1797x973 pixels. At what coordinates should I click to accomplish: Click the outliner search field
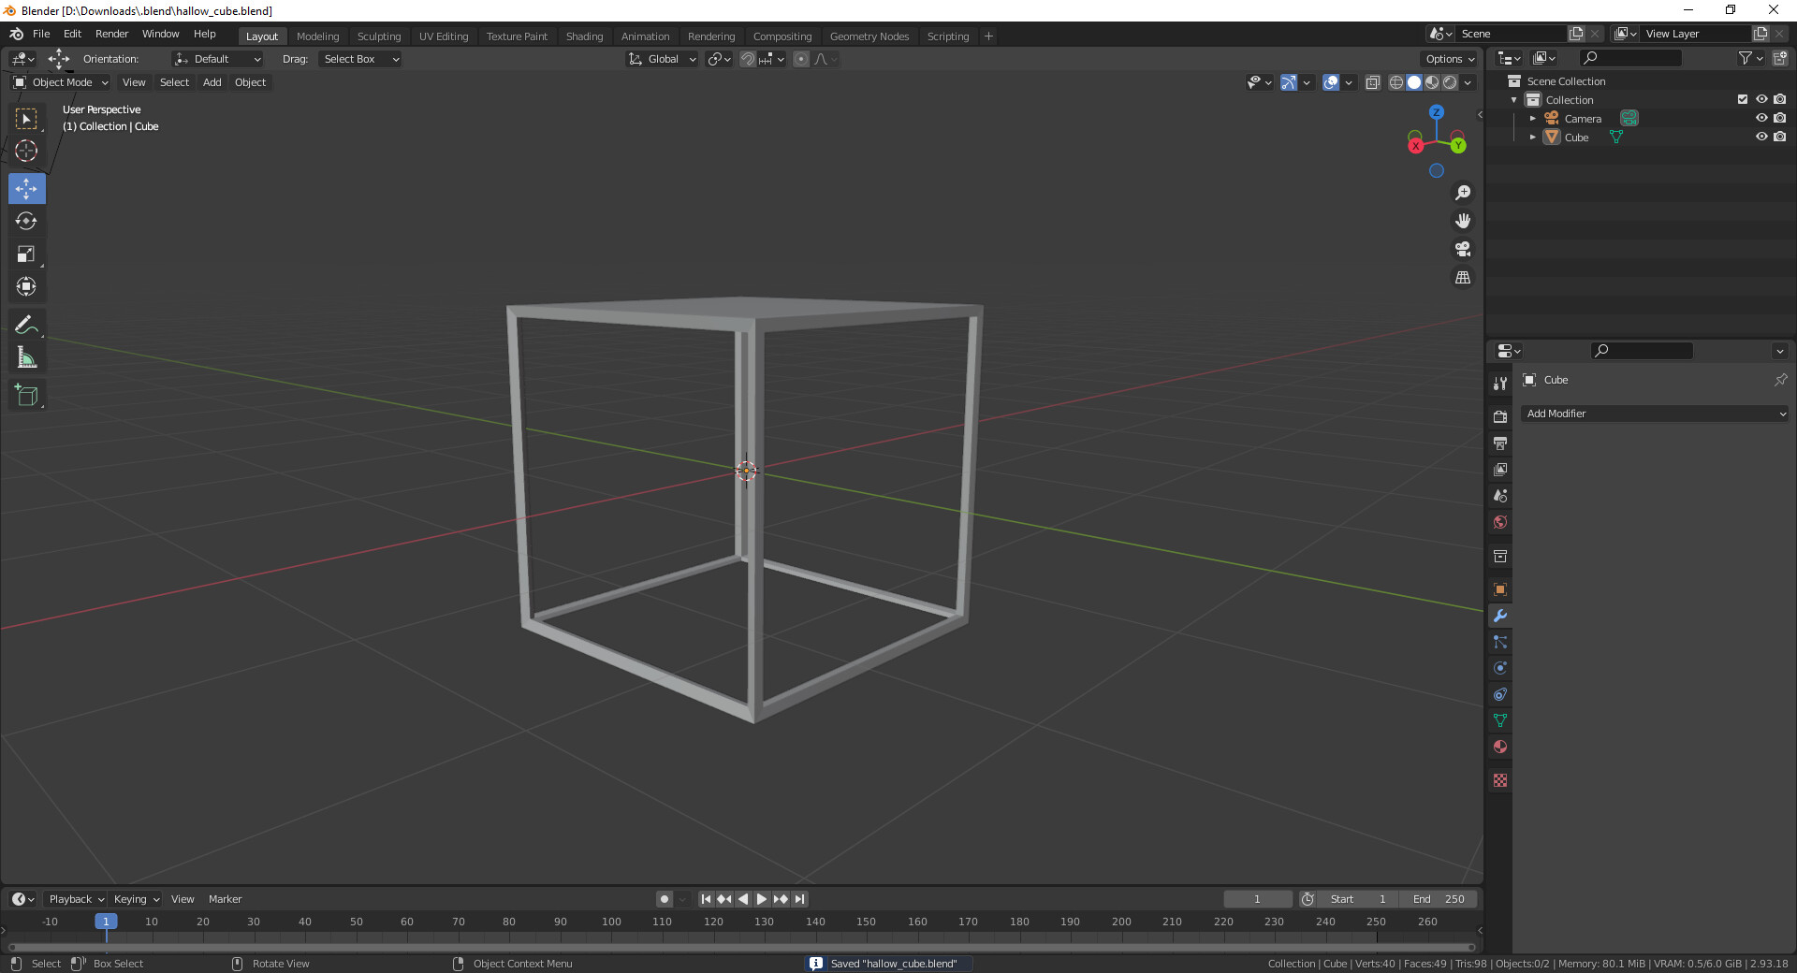(x=1630, y=57)
